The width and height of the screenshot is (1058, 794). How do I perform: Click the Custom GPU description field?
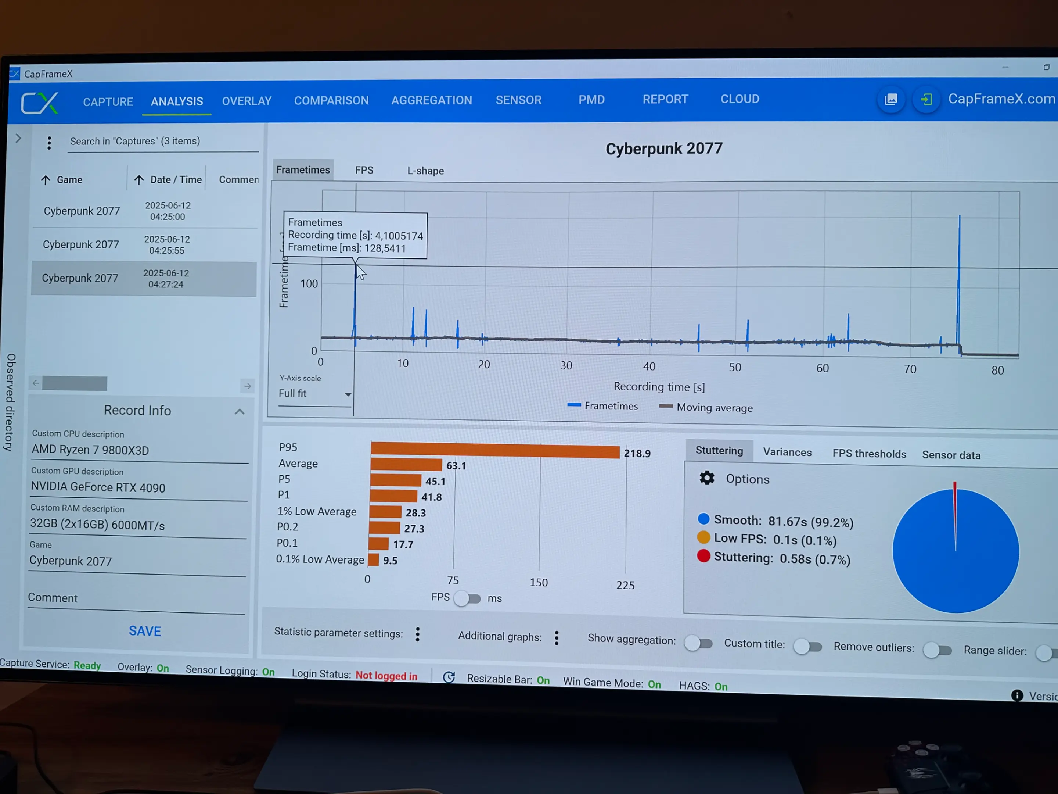(139, 488)
